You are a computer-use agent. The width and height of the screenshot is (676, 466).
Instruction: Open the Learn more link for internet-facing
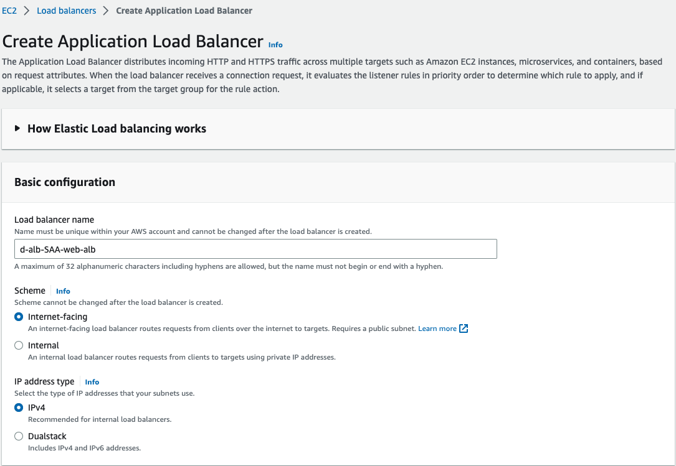[437, 329]
